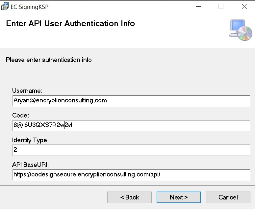Focus the Code input field
This screenshot has height=210, width=255.
131,125
